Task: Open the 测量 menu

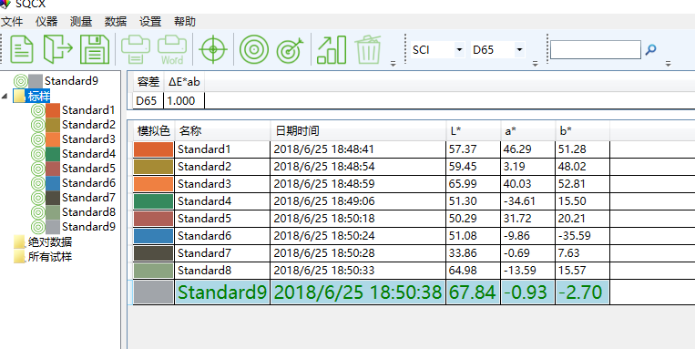Action: pos(81,22)
